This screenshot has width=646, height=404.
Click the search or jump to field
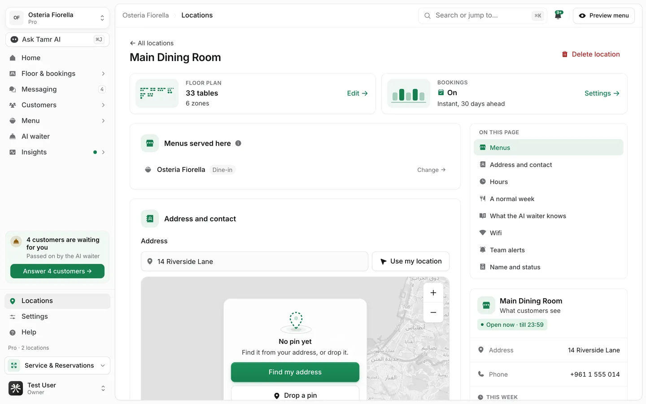483,15
